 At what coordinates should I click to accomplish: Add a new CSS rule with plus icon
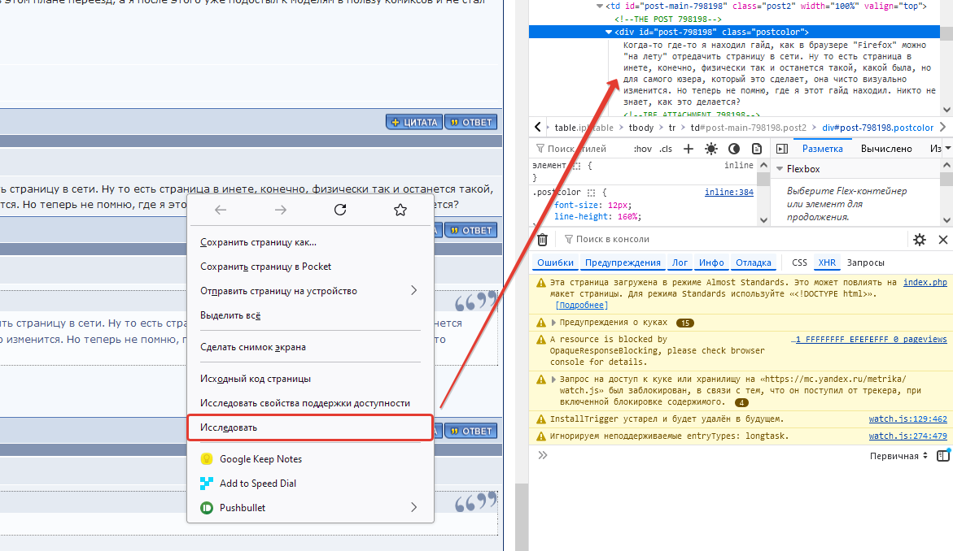(x=689, y=149)
